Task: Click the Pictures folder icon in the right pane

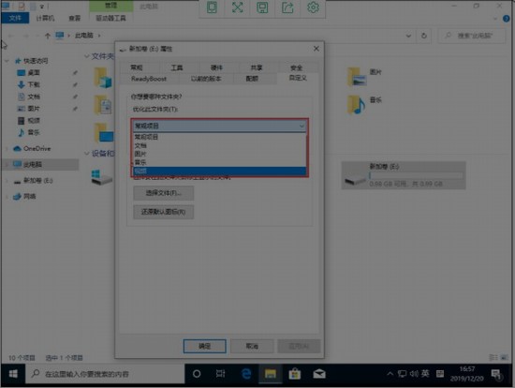Action: coord(357,77)
